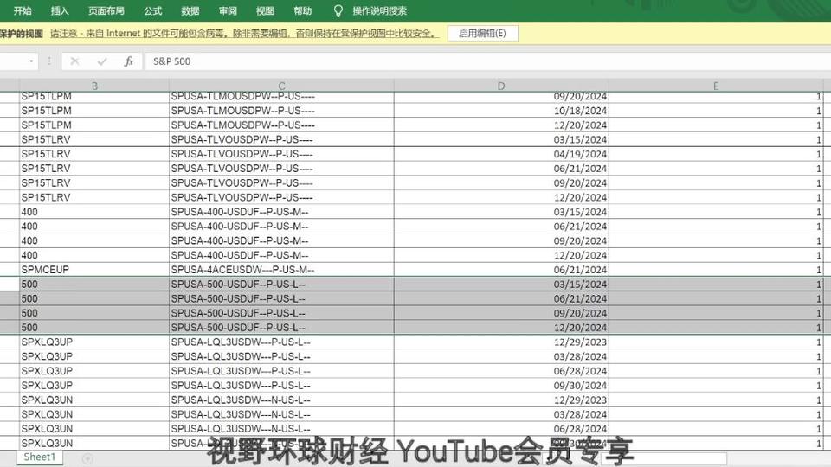831x467 pixels.
Task: Click 500 in the 12/20/2024 row
Action: [x=94, y=327]
